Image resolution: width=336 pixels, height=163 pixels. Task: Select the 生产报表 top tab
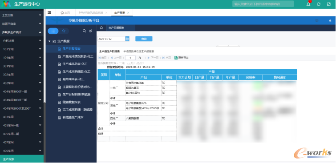121,12
